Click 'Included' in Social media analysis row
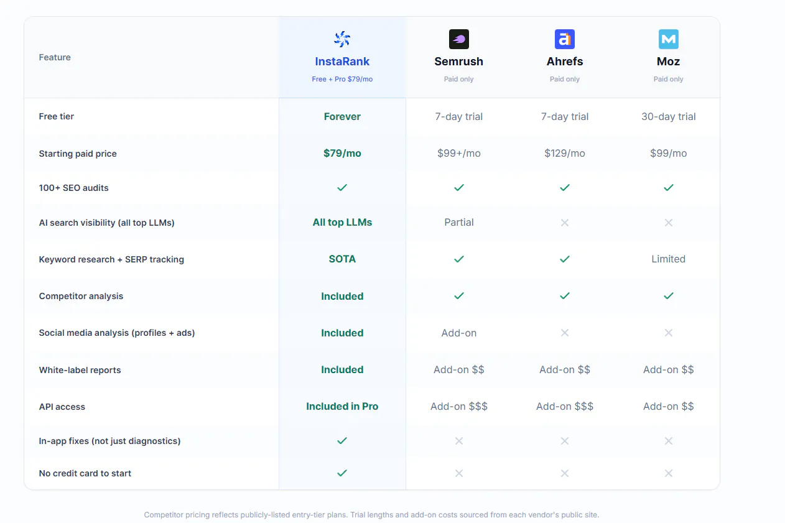 (x=342, y=333)
